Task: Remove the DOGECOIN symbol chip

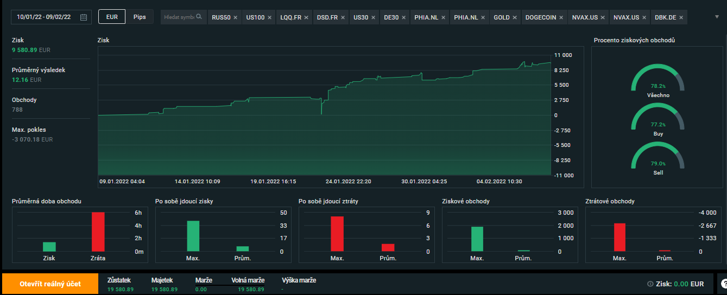Action: pos(561,17)
